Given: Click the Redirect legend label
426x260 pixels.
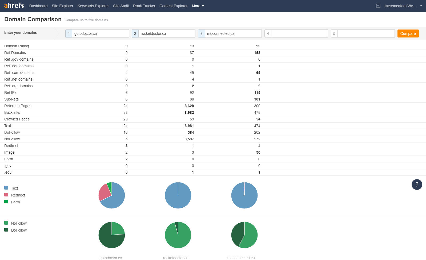Looking at the screenshot, I should (18, 195).
